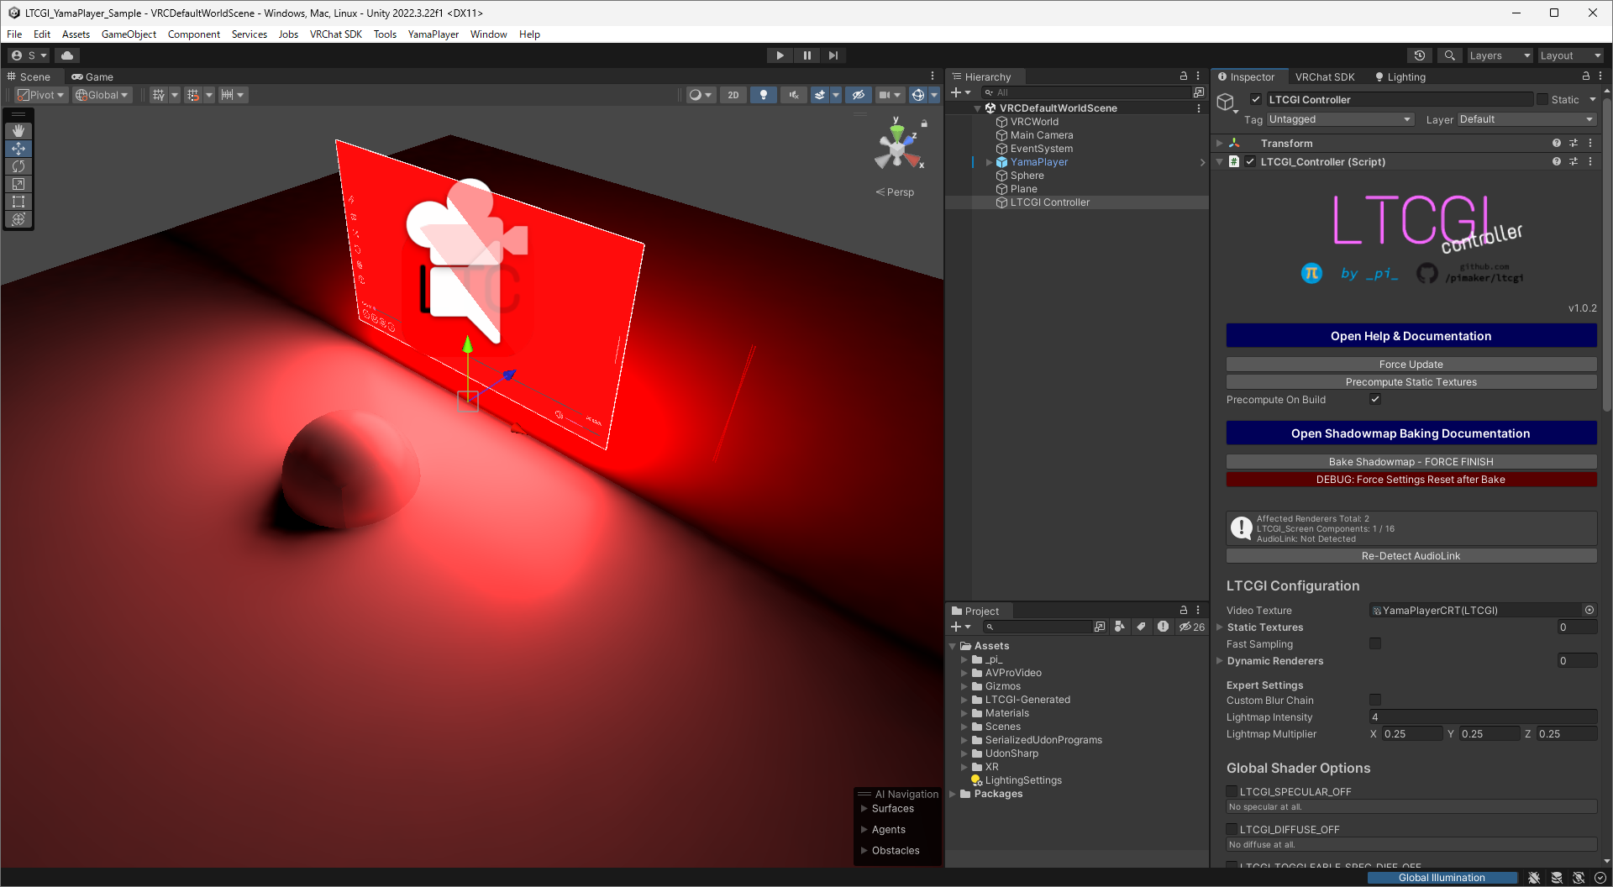Check the LTCGI_SPECULAR_OFF option
This screenshot has width=1613, height=887.
pyautogui.click(x=1232, y=790)
